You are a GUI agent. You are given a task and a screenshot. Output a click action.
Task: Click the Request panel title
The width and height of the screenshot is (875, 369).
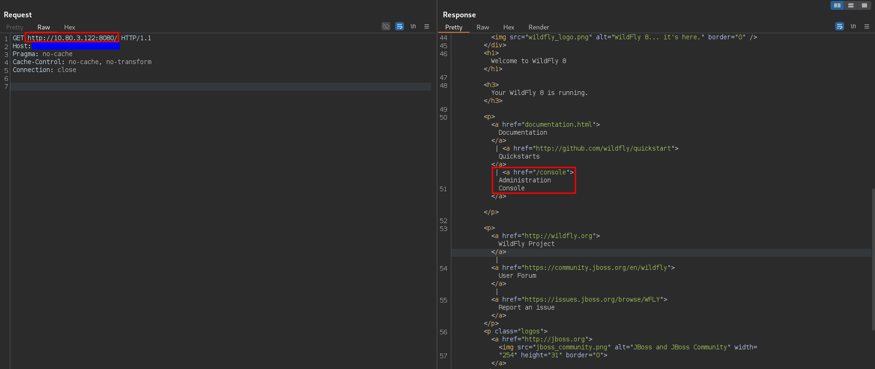(x=18, y=14)
